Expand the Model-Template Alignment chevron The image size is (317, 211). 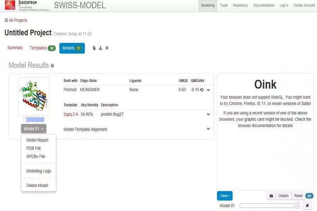(208, 129)
